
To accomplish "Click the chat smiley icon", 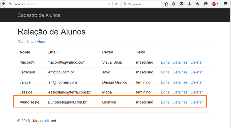I will (206, 4).
